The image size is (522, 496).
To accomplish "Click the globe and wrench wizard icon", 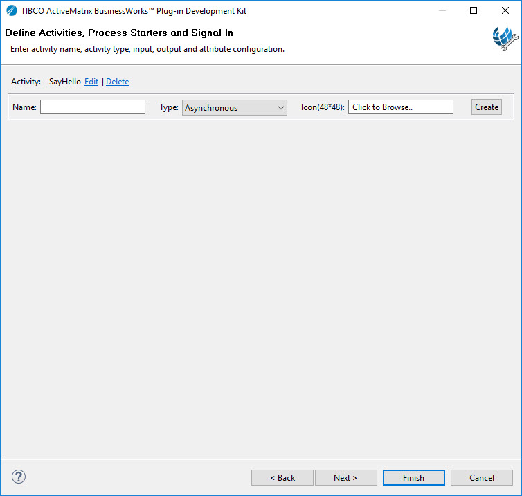I will 505,39.
